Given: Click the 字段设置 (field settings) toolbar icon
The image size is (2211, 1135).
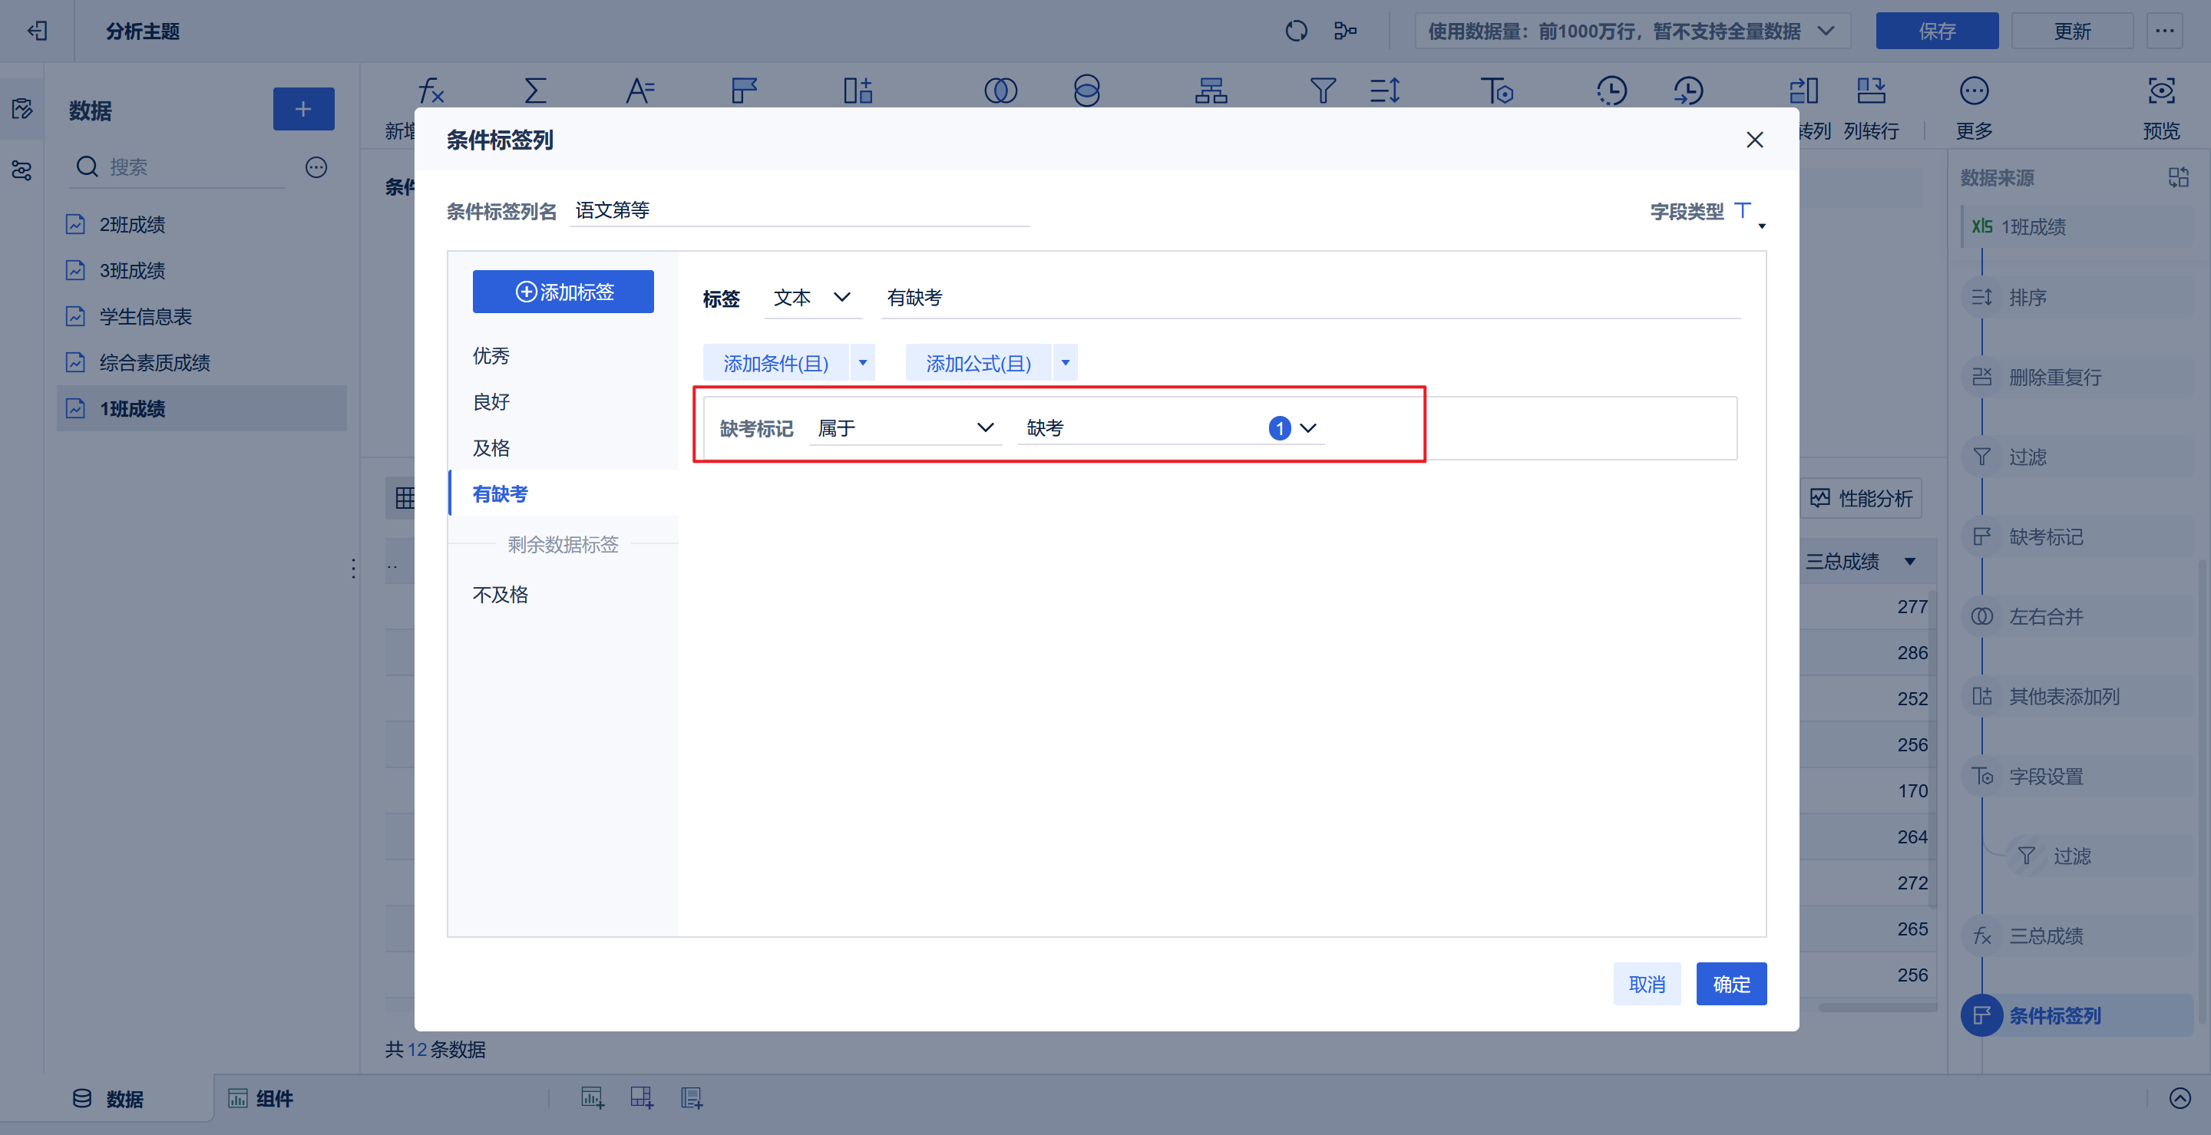Looking at the screenshot, I should point(1497,90).
